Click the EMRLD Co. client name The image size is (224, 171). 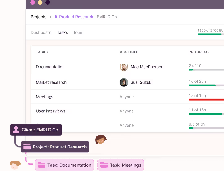[107, 17]
